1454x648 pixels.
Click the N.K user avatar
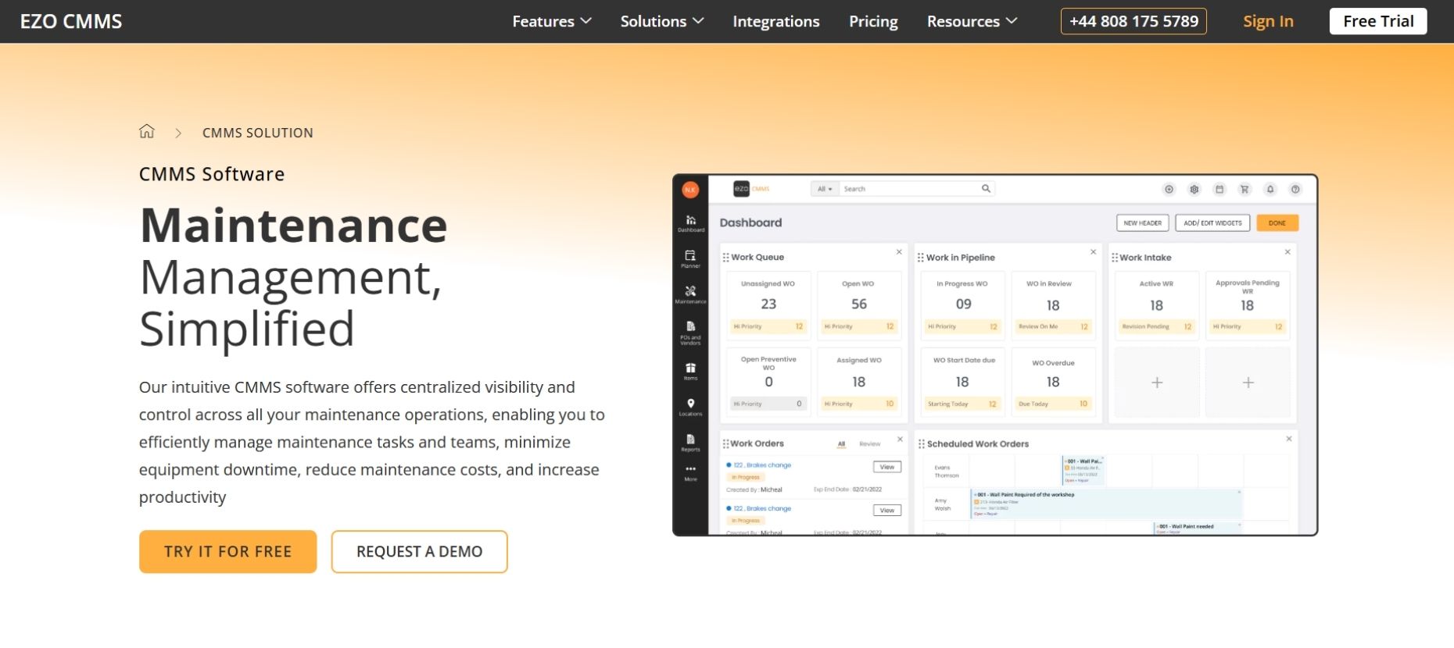(x=690, y=190)
